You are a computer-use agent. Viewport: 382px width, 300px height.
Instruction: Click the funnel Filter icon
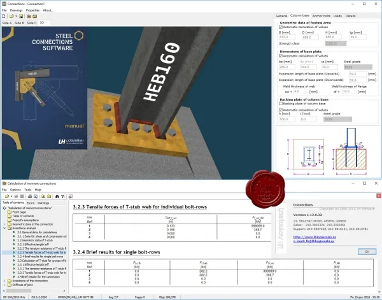(63, 196)
